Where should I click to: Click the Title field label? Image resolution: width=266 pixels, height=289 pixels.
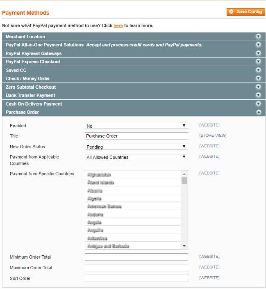[x=14, y=136]
